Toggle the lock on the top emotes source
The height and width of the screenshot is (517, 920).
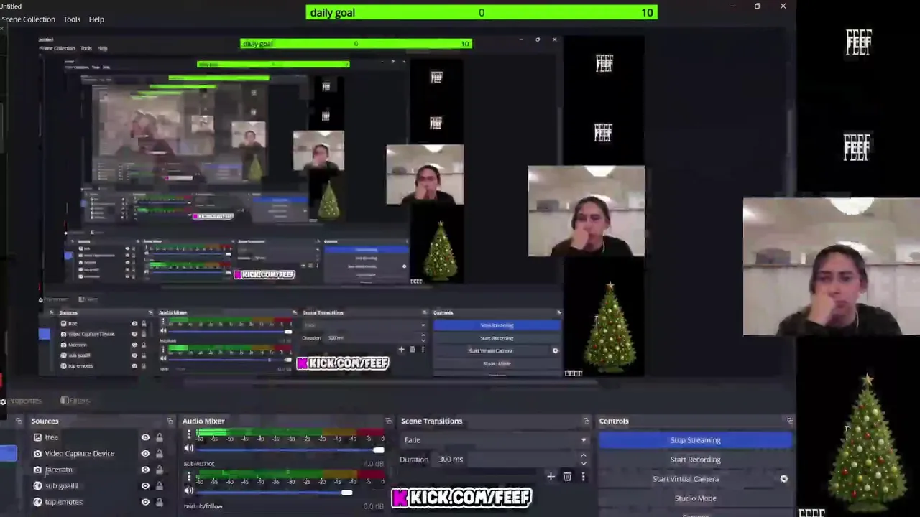[x=160, y=502]
